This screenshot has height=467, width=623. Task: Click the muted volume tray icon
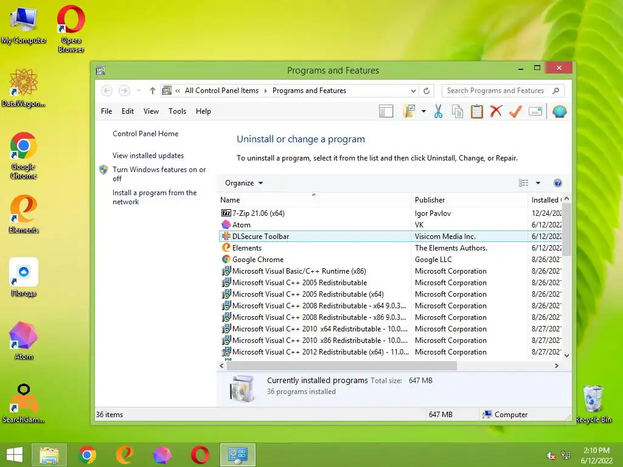click(551, 455)
